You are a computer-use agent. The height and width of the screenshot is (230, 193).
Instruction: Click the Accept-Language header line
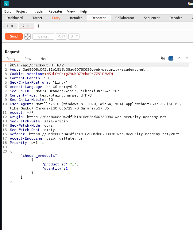(x=43, y=87)
